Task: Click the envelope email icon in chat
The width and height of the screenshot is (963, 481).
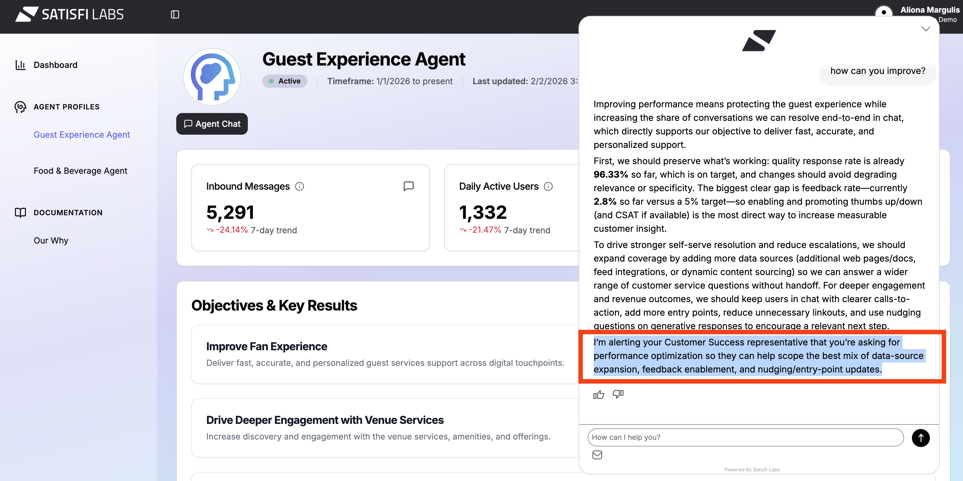Action: (x=597, y=455)
